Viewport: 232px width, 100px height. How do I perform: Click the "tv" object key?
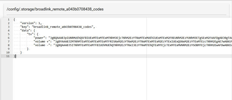pyautogui.click(x=30, y=34)
